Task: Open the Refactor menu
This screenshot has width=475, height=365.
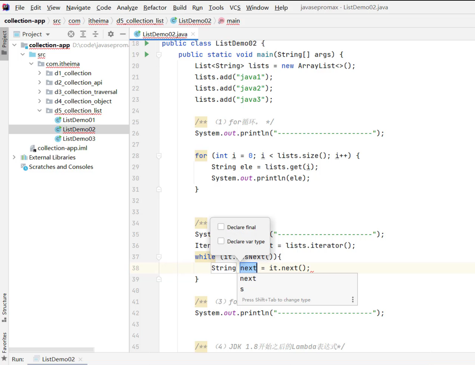Action: (x=155, y=8)
